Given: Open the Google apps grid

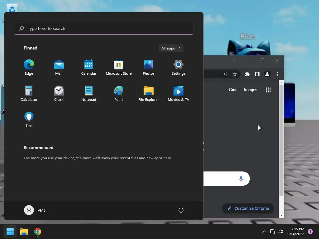Looking at the screenshot, I should (x=268, y=90).
